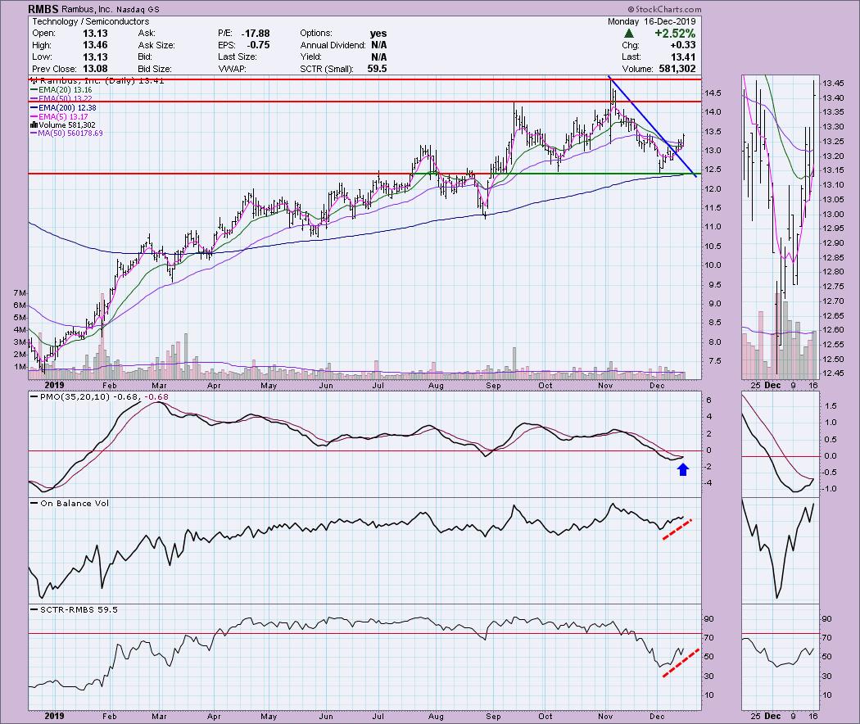Click the 2019 label under SCTR panel
The width and height of the screenshot is (860, 724).
coord(54,716)
